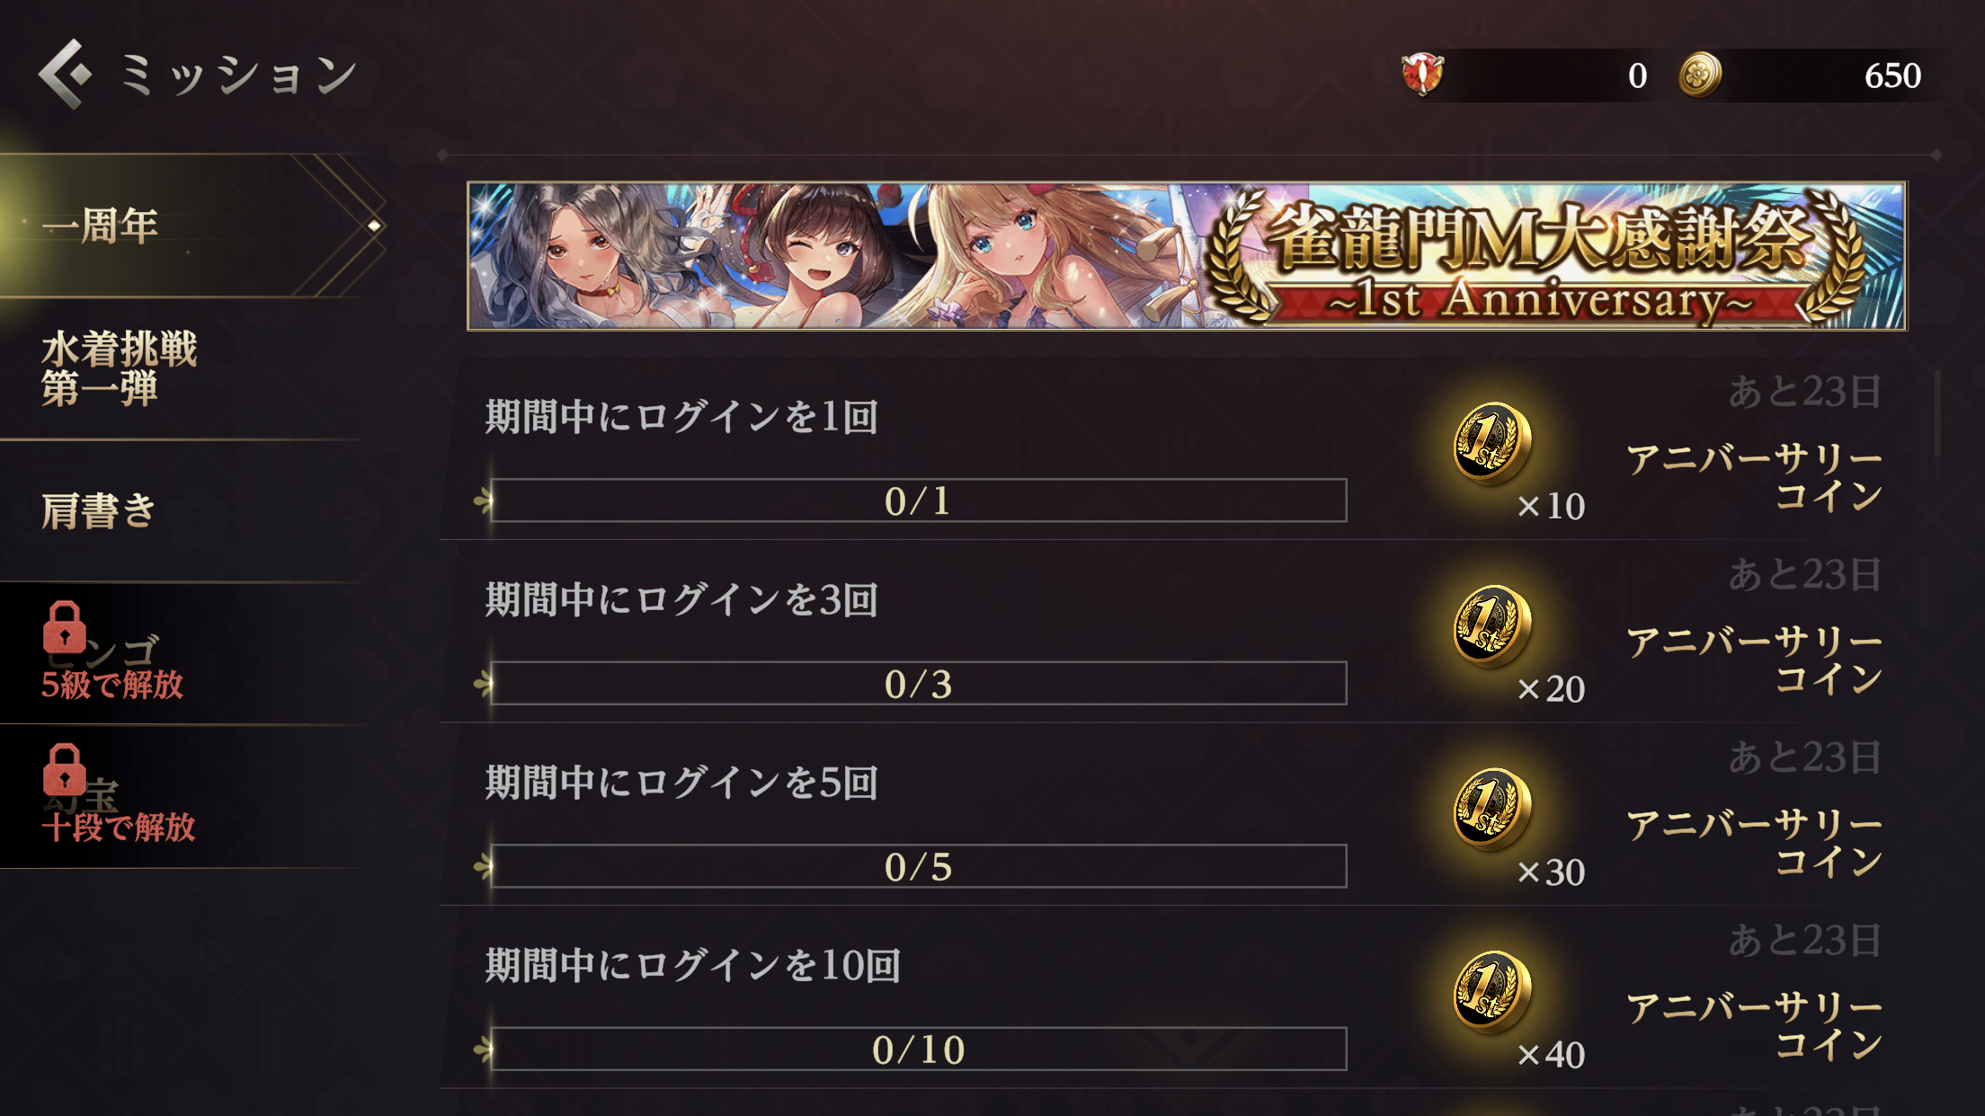1985x1116 pixels.
Task: Tap the gold coin currency icon
Action: pyautogui.click(x=1699, y=75)
